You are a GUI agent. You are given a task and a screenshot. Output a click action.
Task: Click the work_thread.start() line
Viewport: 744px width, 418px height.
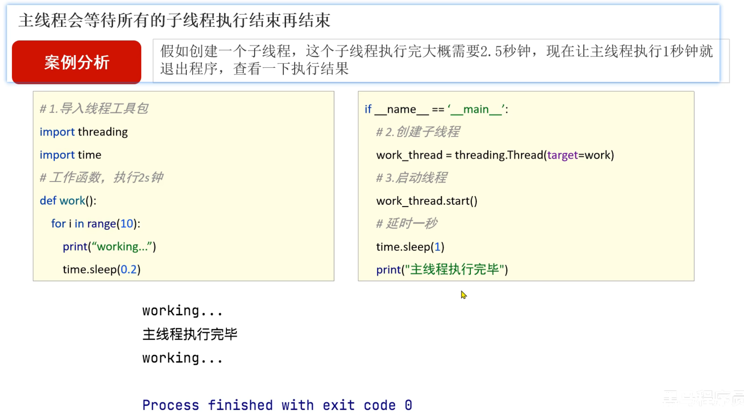click(x=427, y=201)
